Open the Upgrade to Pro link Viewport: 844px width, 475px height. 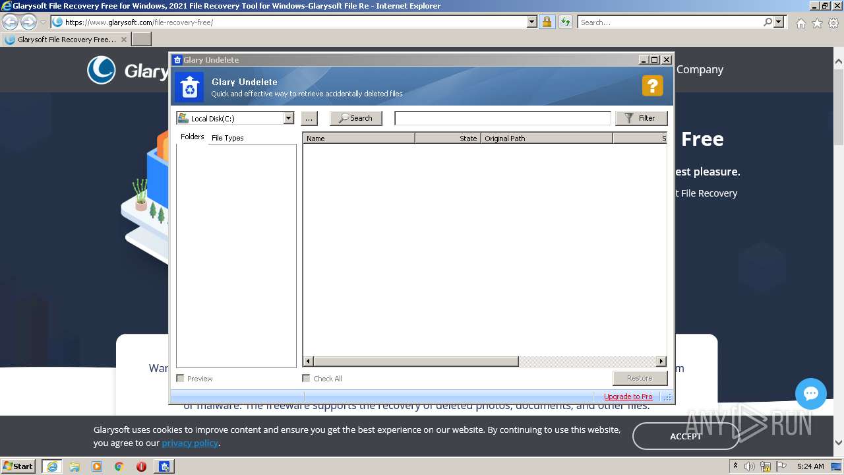pos(628,396)
